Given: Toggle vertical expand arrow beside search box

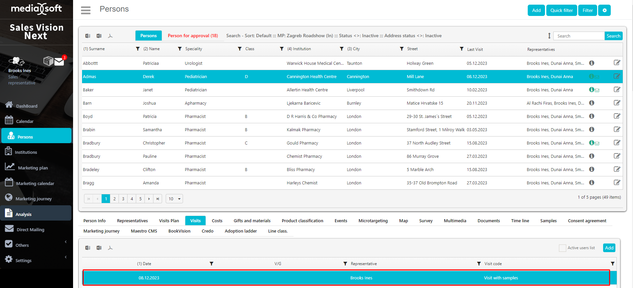Looking at the screenshot, I should click(549, 36).
